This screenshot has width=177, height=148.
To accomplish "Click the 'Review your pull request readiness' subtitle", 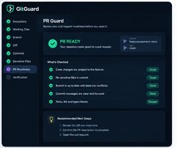I will point(75,27).
